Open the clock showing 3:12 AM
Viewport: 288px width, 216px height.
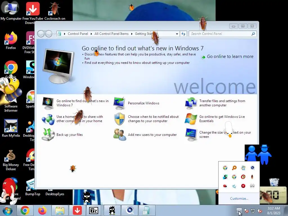[274, 211]
